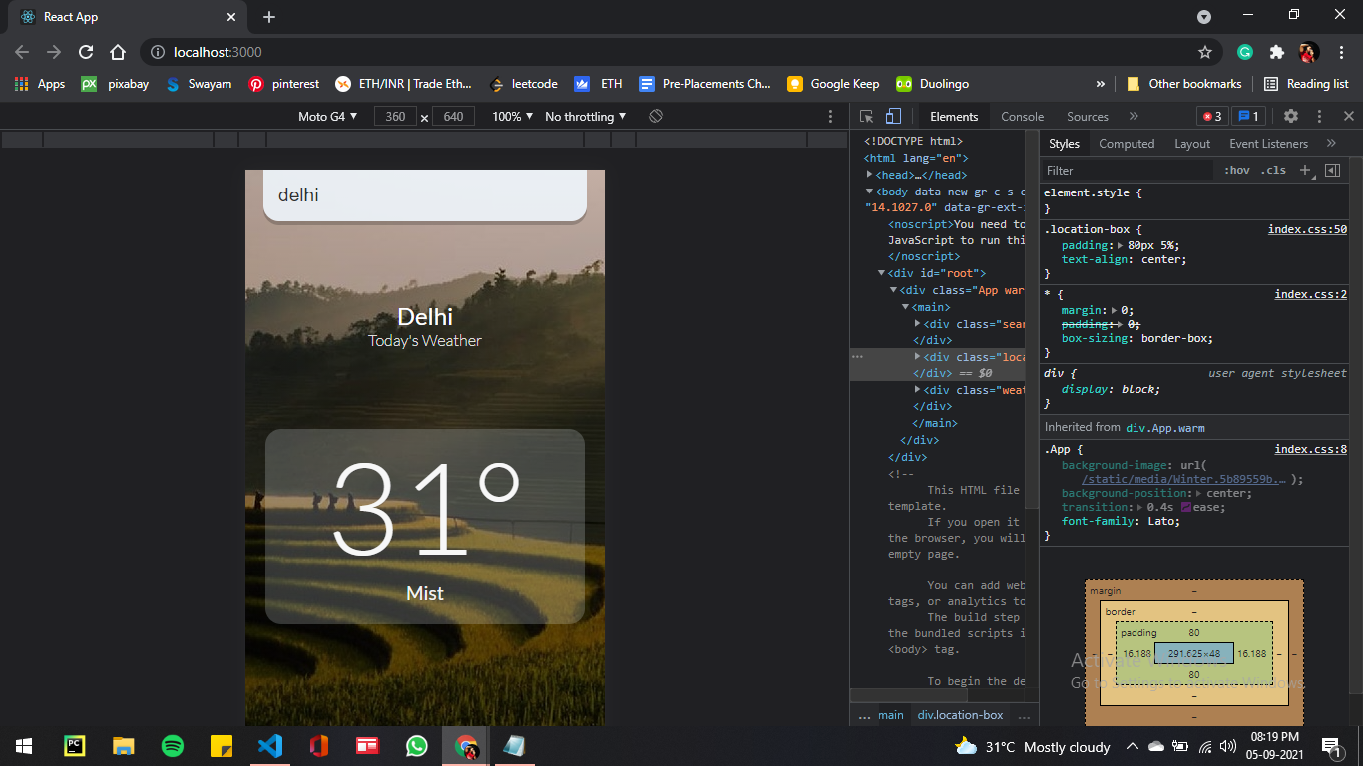Image resolution: width=1363 pixels, height=766 pixels.
Task: Click the Filter styles input field
Action: pyautogui.click(x=1128, y=171)
